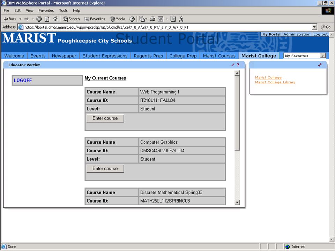Click the Go button next to the address bar
The width and height of the screenshot is (335, 251).
coord(326,27)
